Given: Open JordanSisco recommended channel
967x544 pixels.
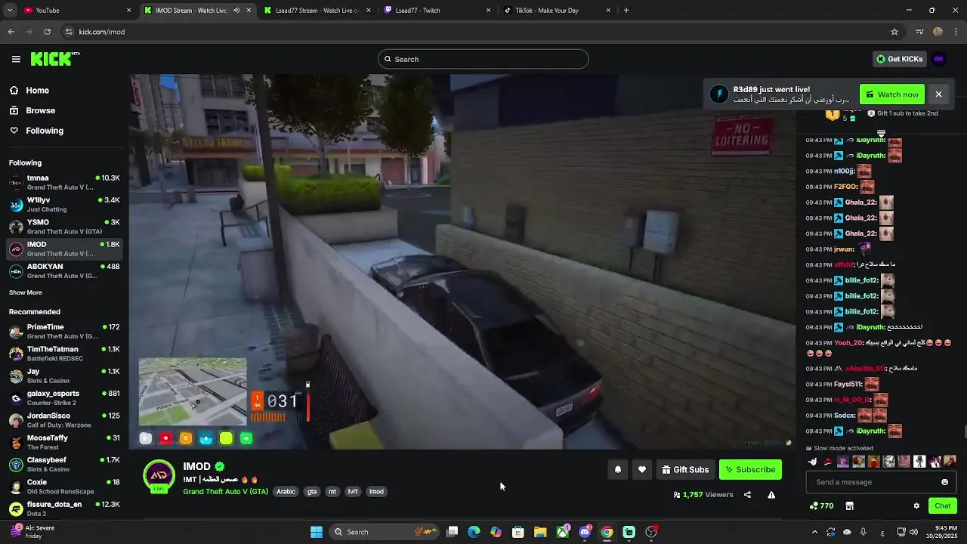Looking at the screenshot, I should tap(64, 419).
